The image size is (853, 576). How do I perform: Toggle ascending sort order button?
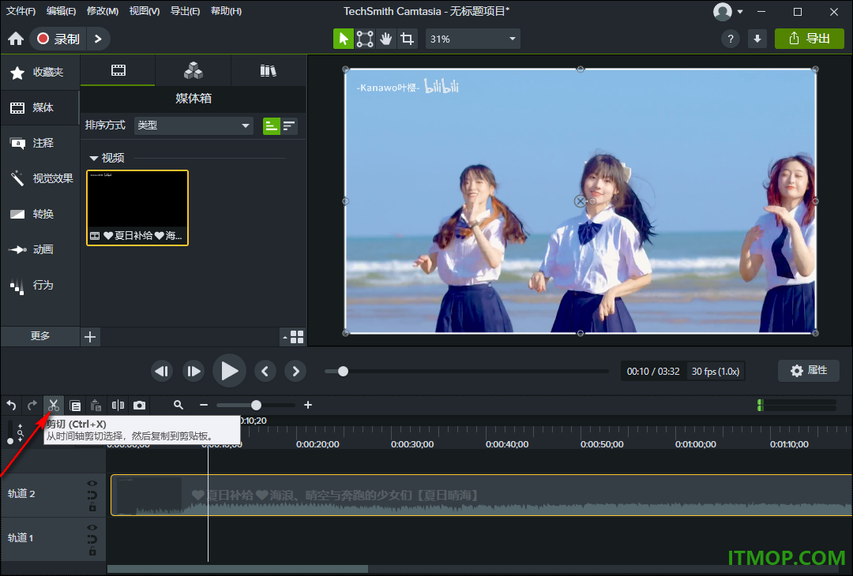coord(272,126)
